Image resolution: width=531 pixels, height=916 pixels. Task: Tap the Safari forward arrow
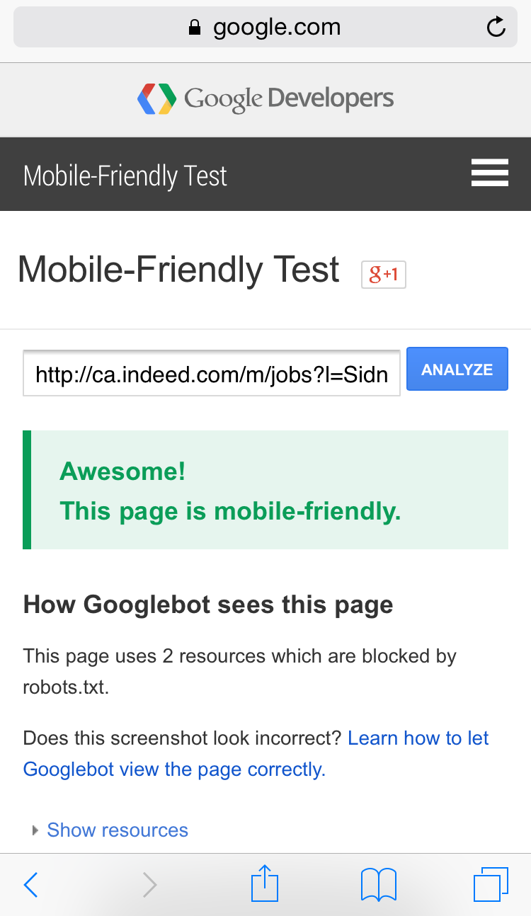tap(149, 885)
